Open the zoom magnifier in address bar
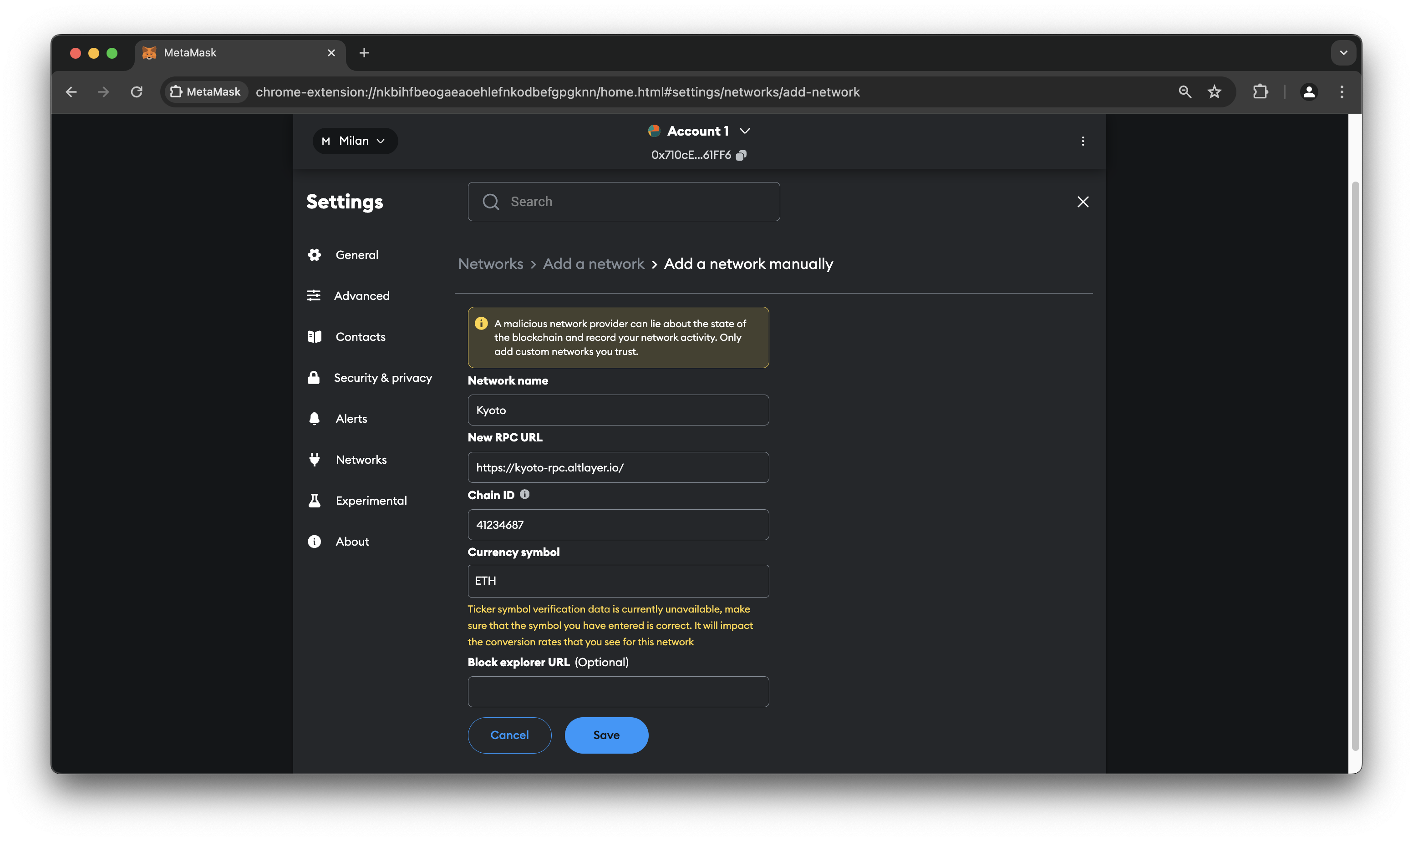1413x841 pixels. click(x=1184, y=92)
